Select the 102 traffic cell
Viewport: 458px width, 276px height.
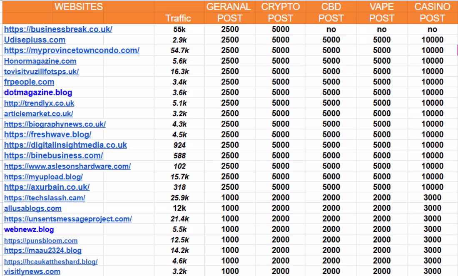179,166
